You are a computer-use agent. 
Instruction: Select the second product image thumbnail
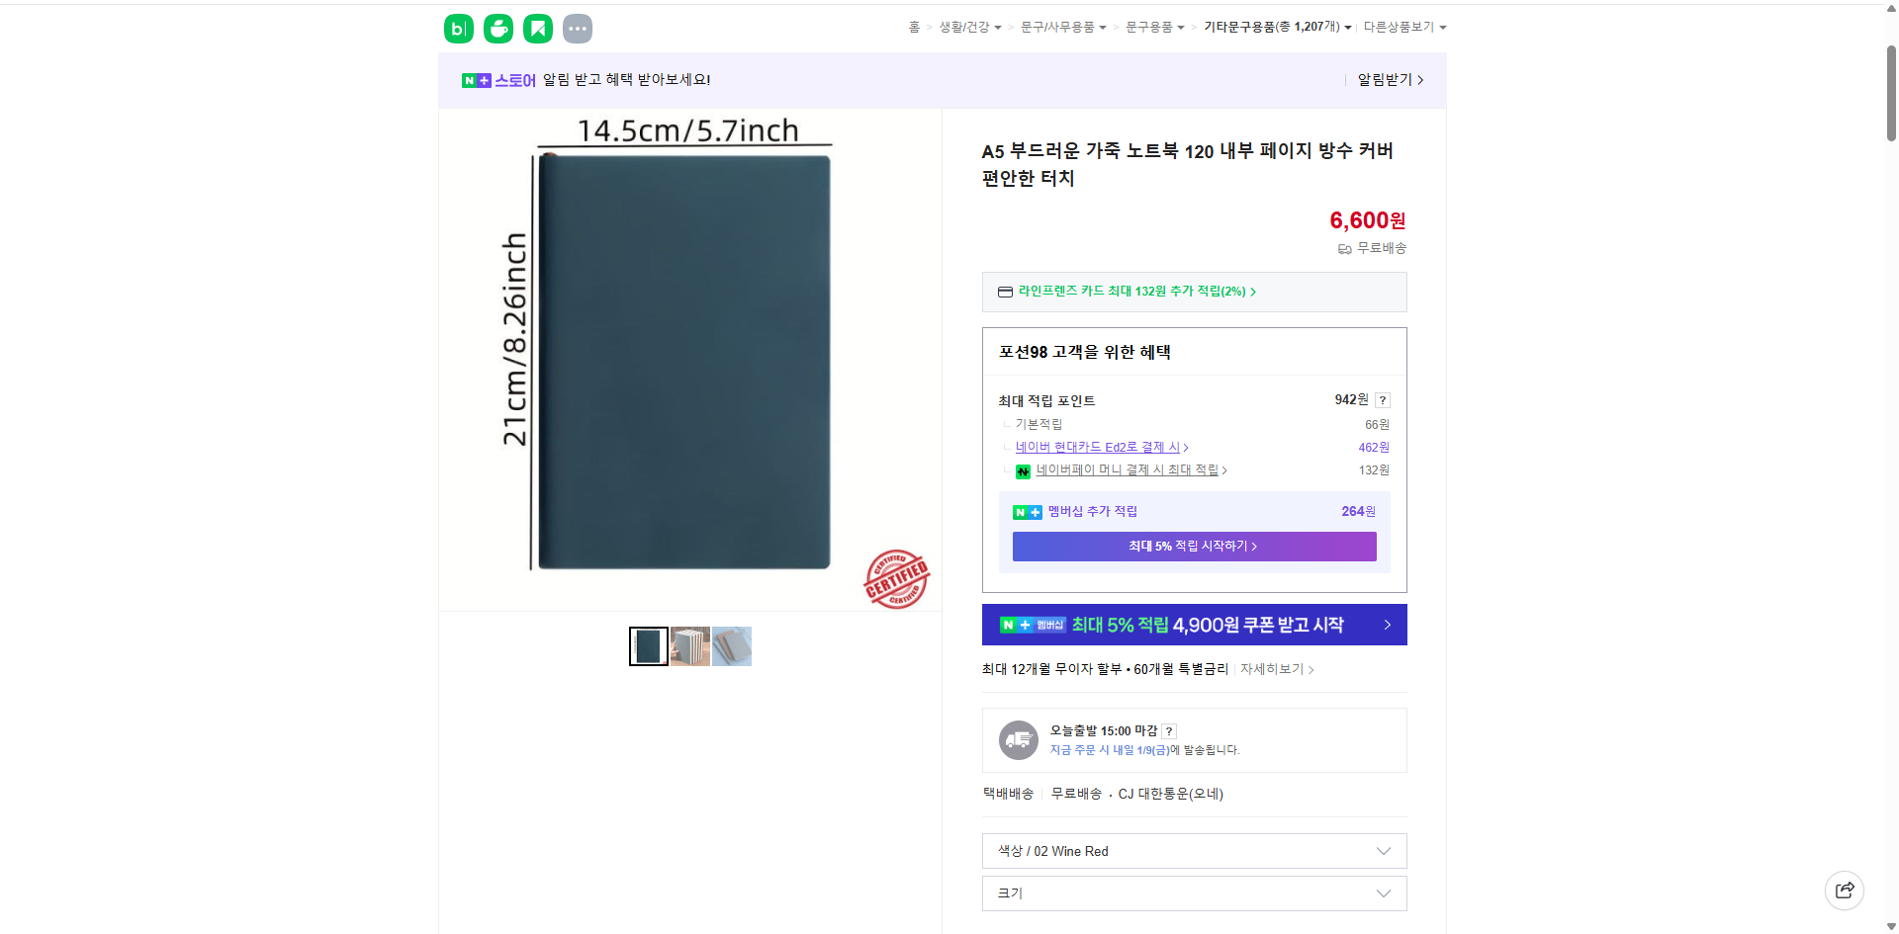coord(689,645)
